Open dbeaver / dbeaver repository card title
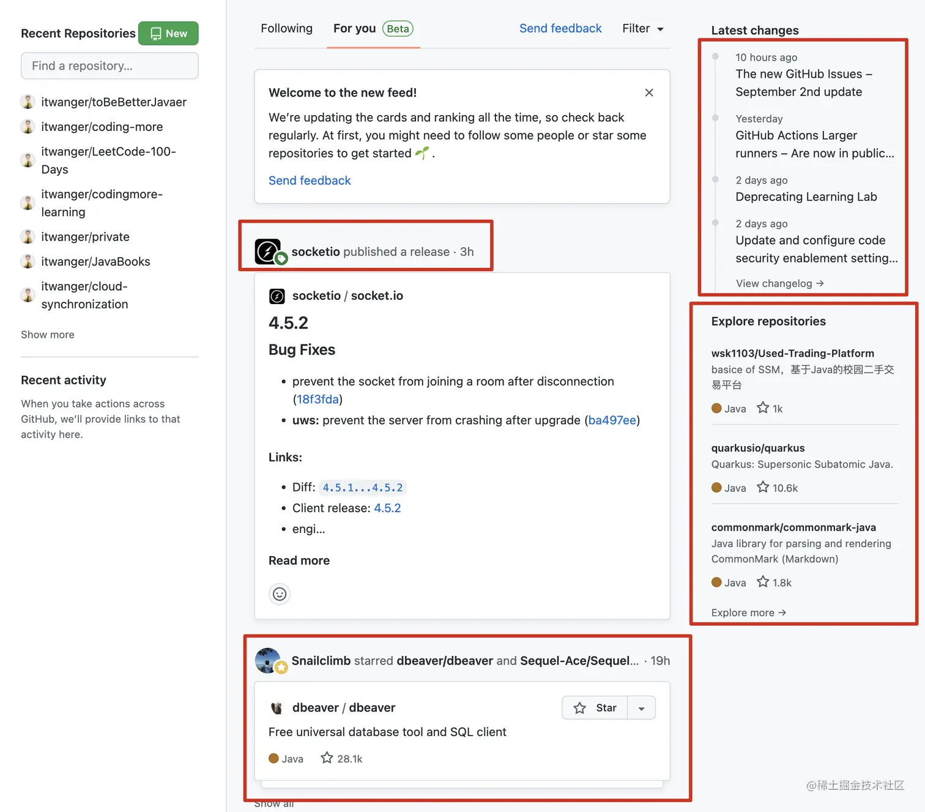This screenshot has width=925, height=812. 344,707
